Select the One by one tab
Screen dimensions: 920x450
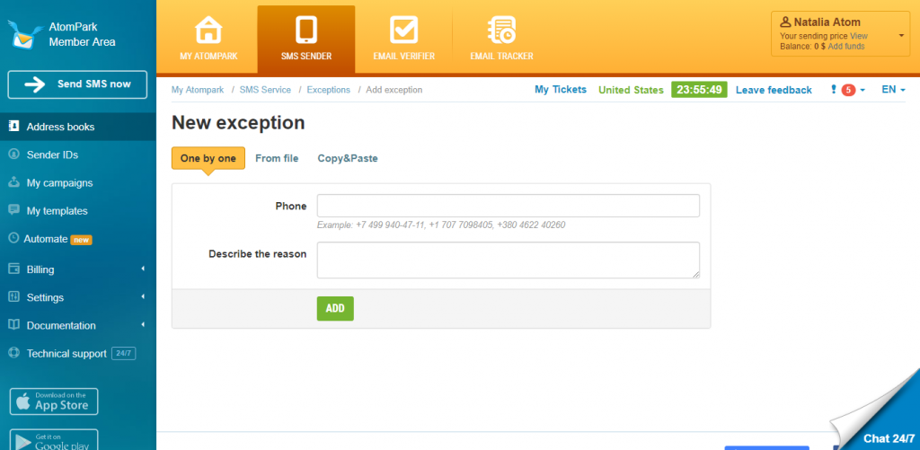click(x=208, y=158)
